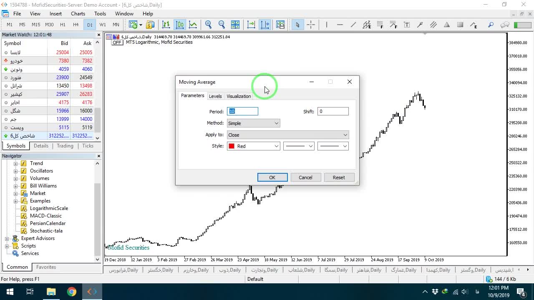Screen dimensions: 534x300
Task: Click the OFF button on chart
Action: pyautogui.click(x=117, y=42)
